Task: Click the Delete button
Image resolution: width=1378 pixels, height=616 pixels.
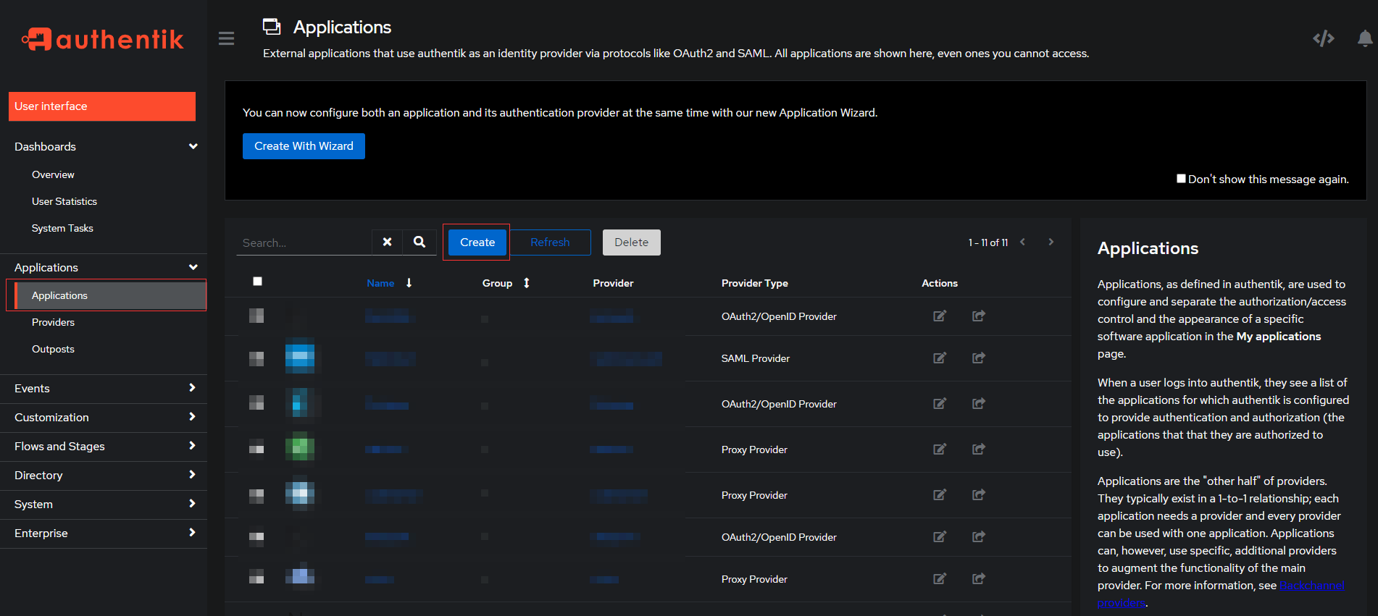Action: pyautogui.click(x=631, y=242)
